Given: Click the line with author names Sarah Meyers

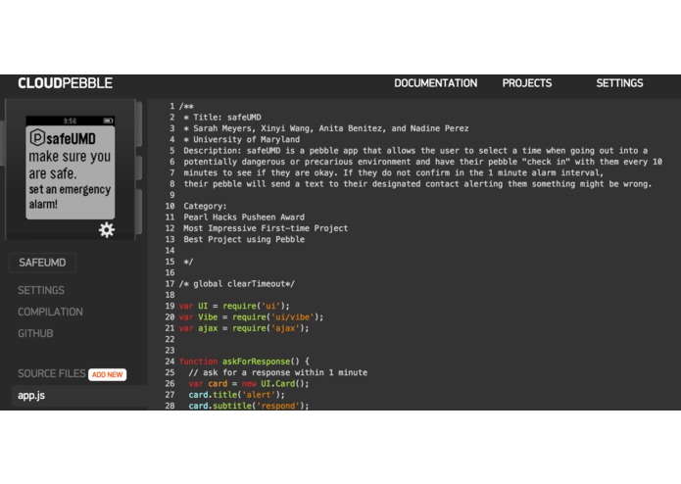Looking at the screenshot, I should (x=326, y=128).
